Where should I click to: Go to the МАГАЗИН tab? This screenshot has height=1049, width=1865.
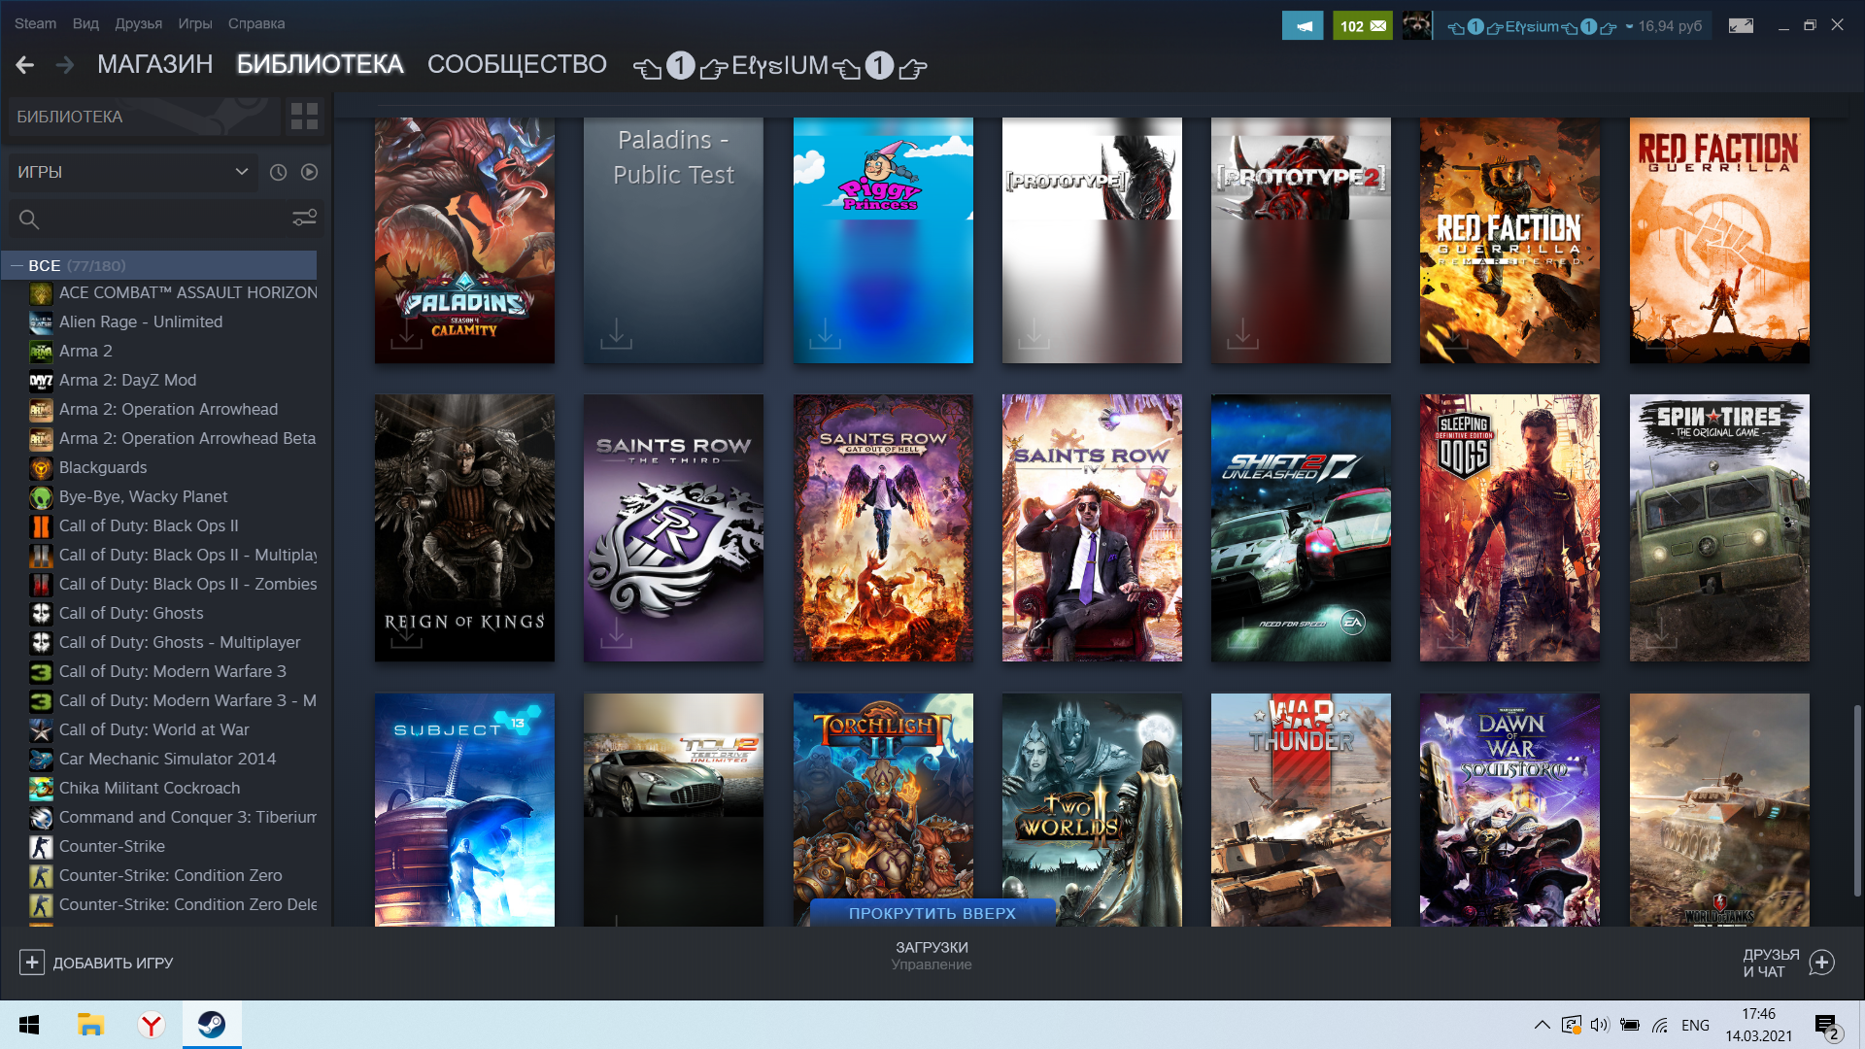click(154, 65)
